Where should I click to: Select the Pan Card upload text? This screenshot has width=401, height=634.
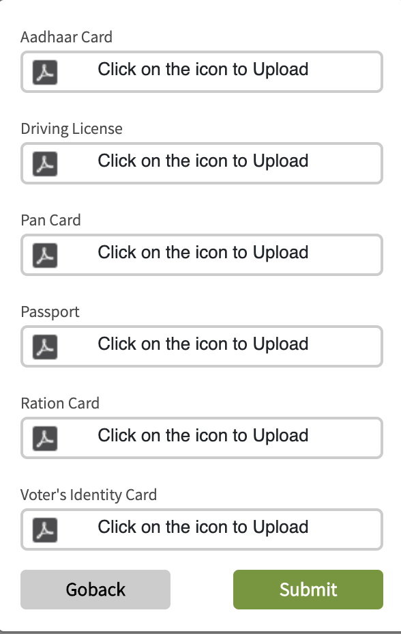pyautogui.click(x=203, y=252)
